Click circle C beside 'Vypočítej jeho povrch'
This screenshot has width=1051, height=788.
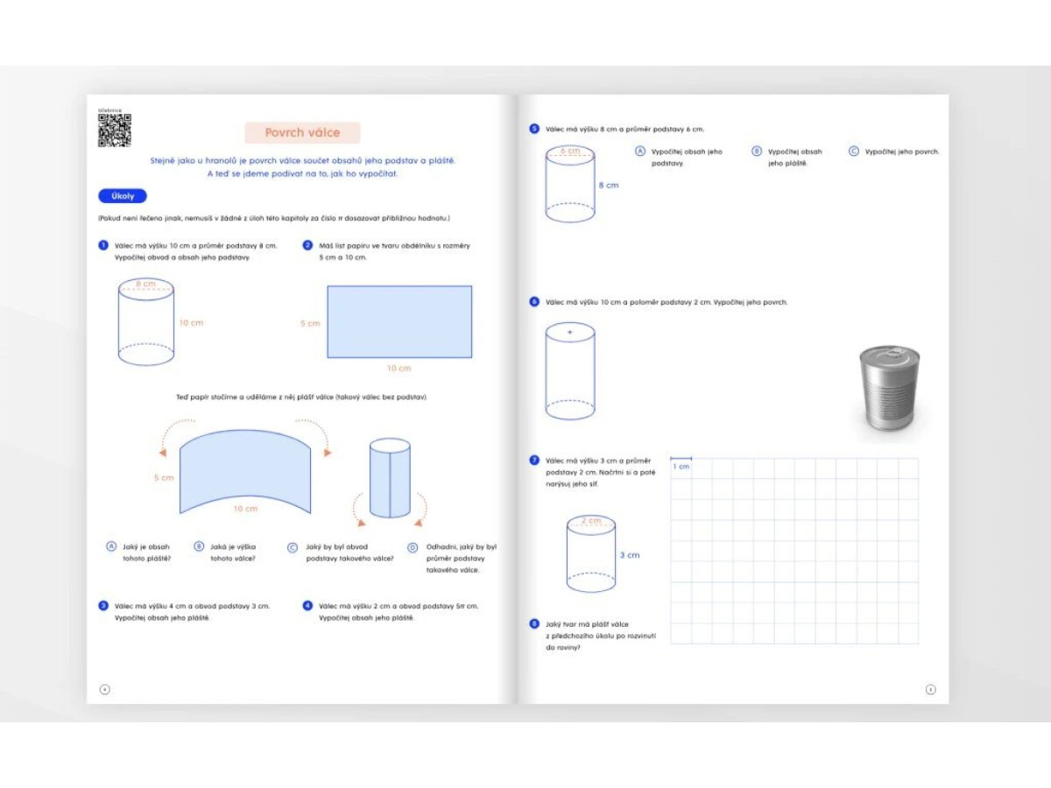853,151
